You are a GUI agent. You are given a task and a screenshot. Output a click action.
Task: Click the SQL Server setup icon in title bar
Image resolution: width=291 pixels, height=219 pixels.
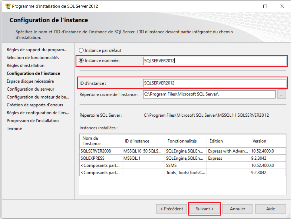[8, 6]
